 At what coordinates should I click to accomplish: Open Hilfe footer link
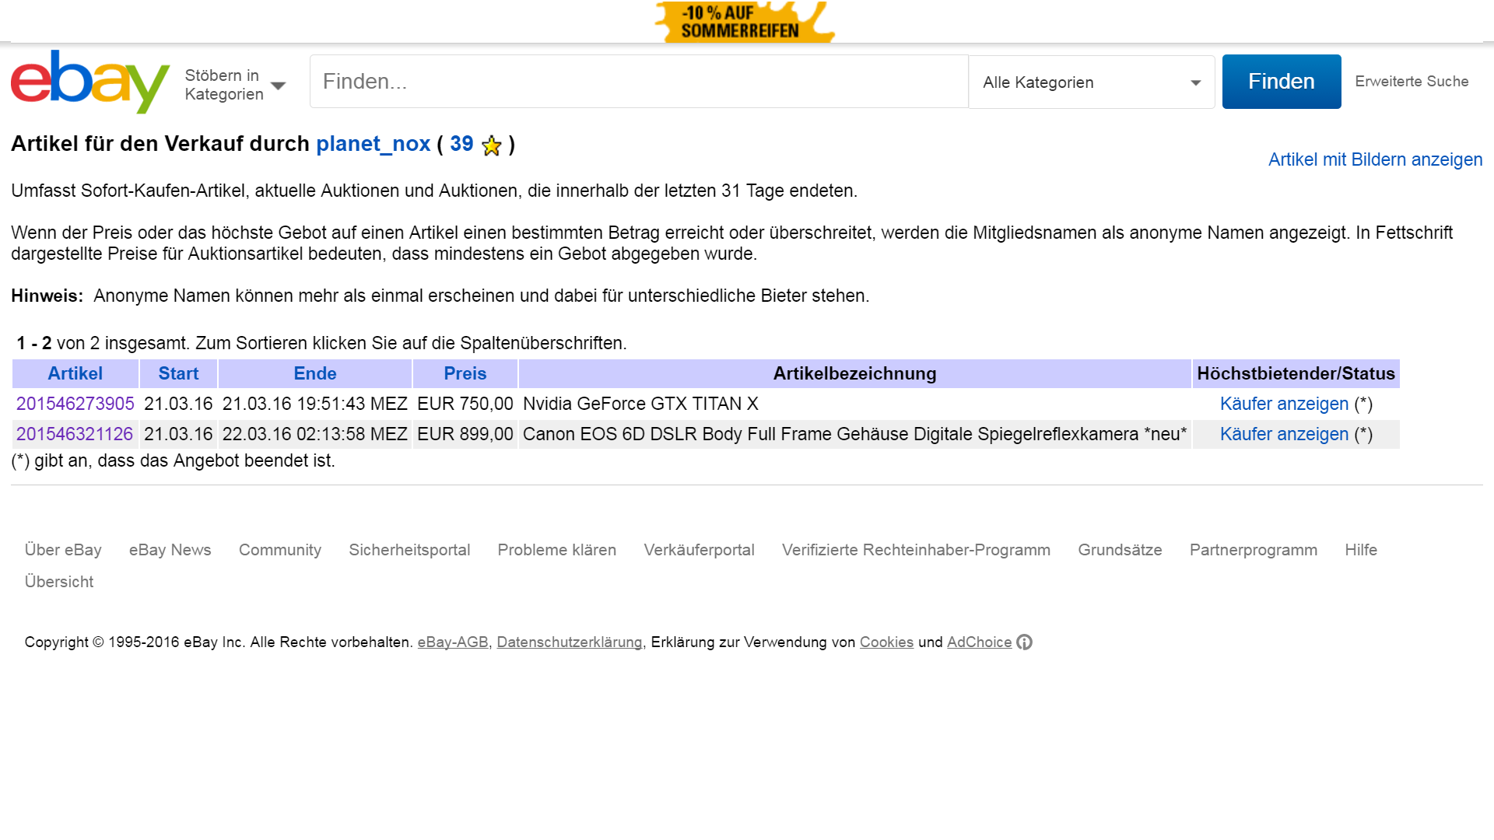point(1361,550)
